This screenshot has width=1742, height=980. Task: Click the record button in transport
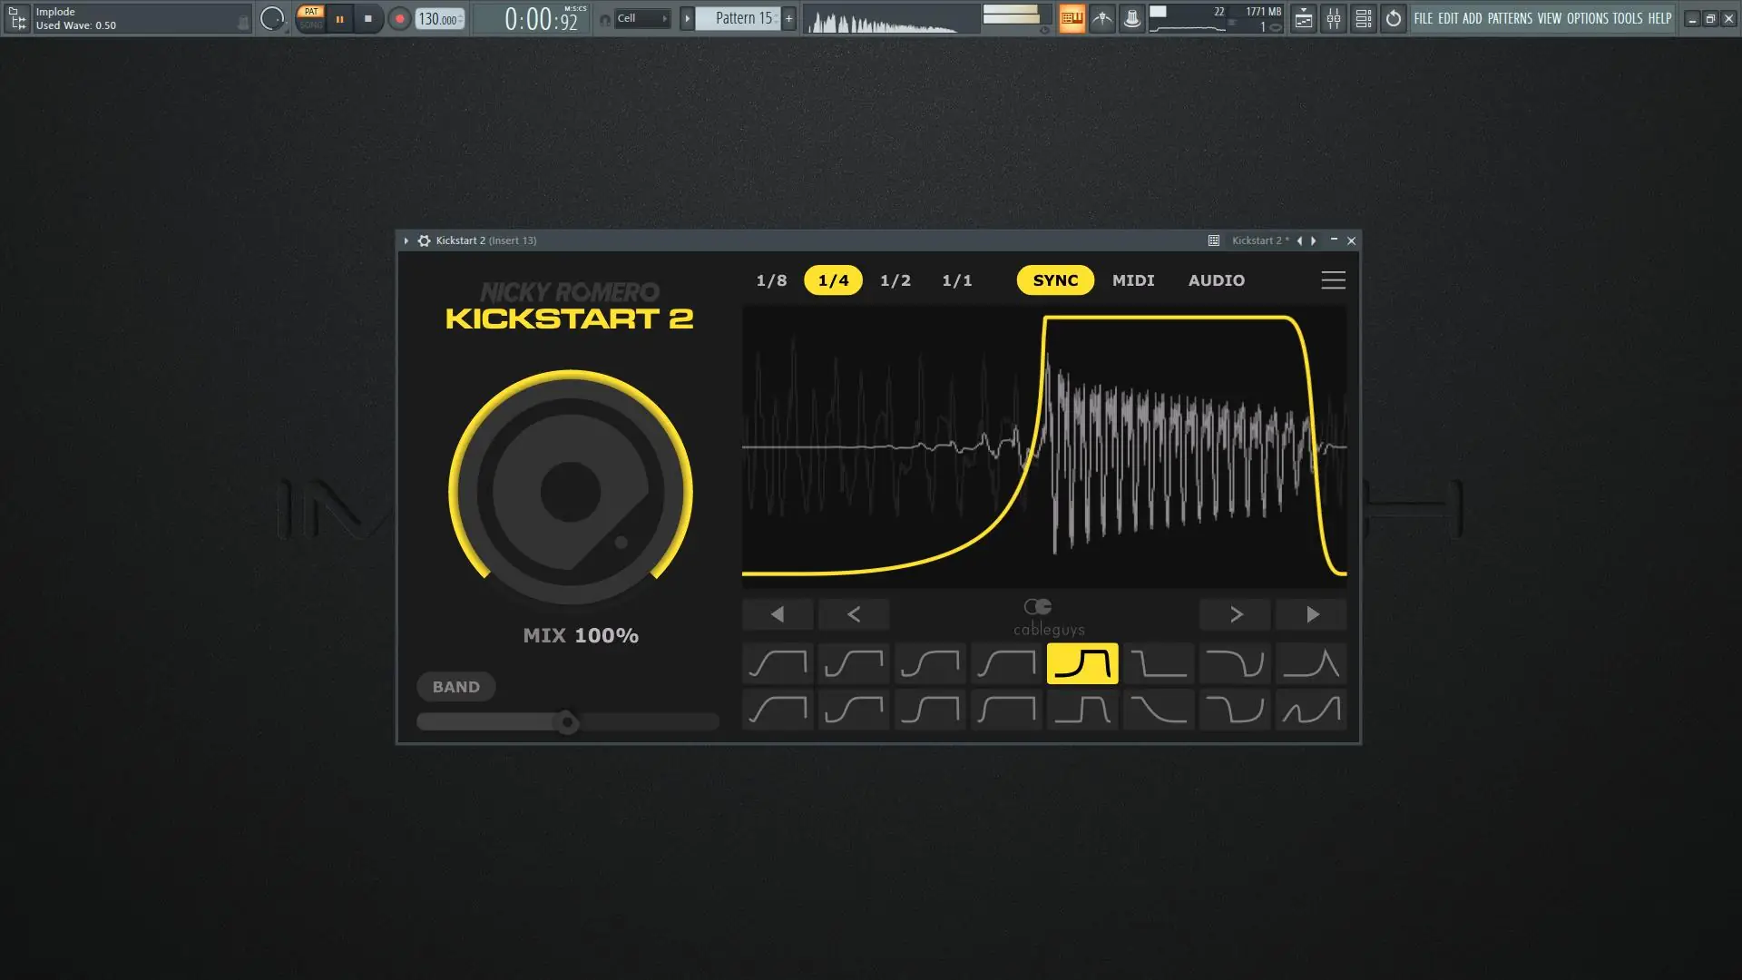coord(399,18)
